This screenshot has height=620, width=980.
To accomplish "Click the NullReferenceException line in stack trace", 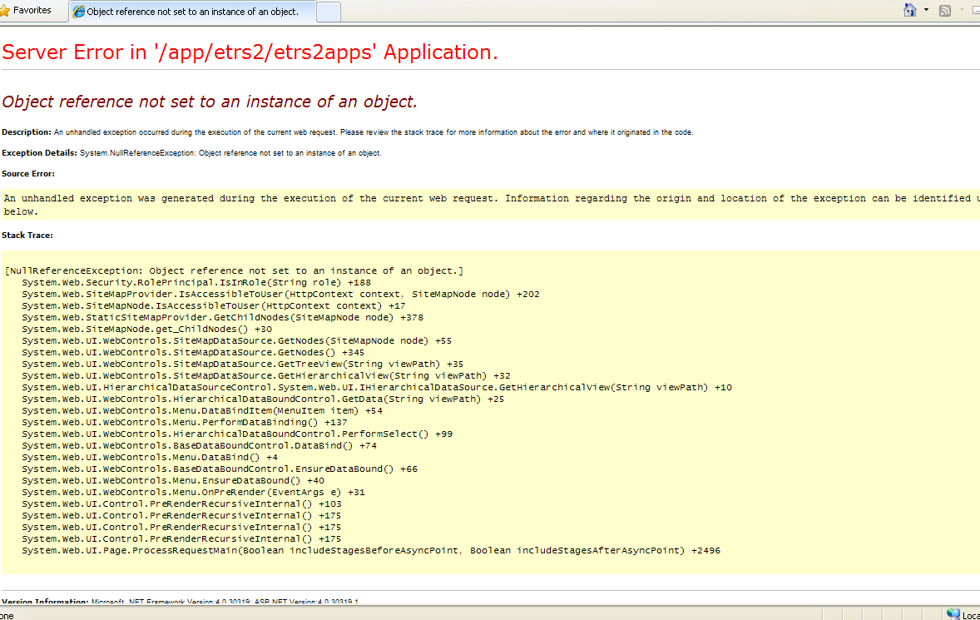I will (x=234, y=270).
